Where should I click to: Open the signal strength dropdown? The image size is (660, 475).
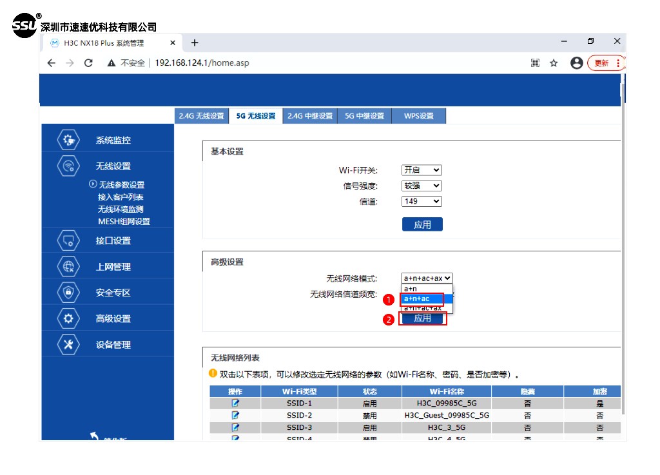[x=422, y=186]
